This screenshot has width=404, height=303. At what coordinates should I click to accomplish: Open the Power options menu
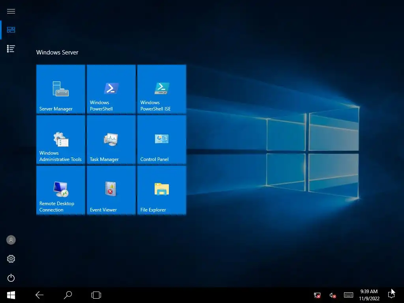pos(11,278)
